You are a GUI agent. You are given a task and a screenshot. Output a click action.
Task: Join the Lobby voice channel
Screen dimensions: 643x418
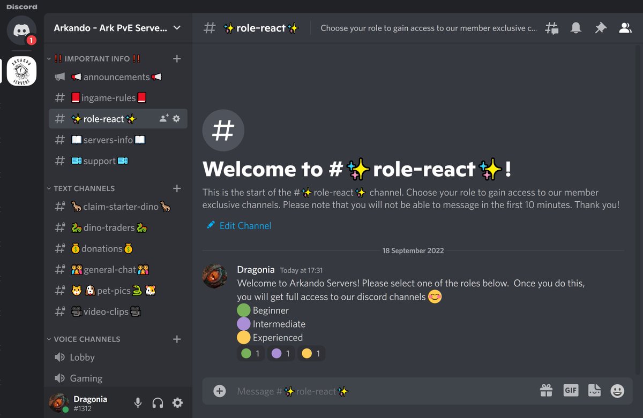118,358
